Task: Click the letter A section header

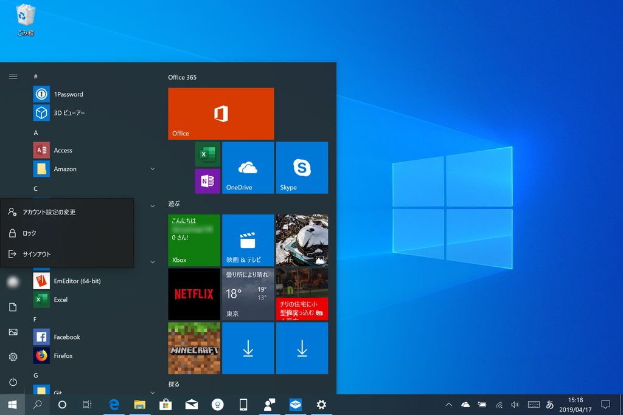Action: tap(36, 132)
